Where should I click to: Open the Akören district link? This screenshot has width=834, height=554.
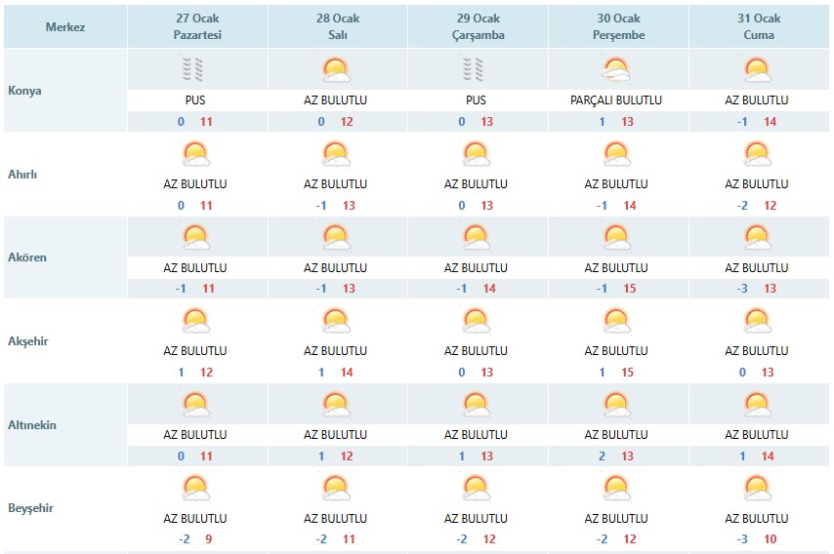(27, 257)
